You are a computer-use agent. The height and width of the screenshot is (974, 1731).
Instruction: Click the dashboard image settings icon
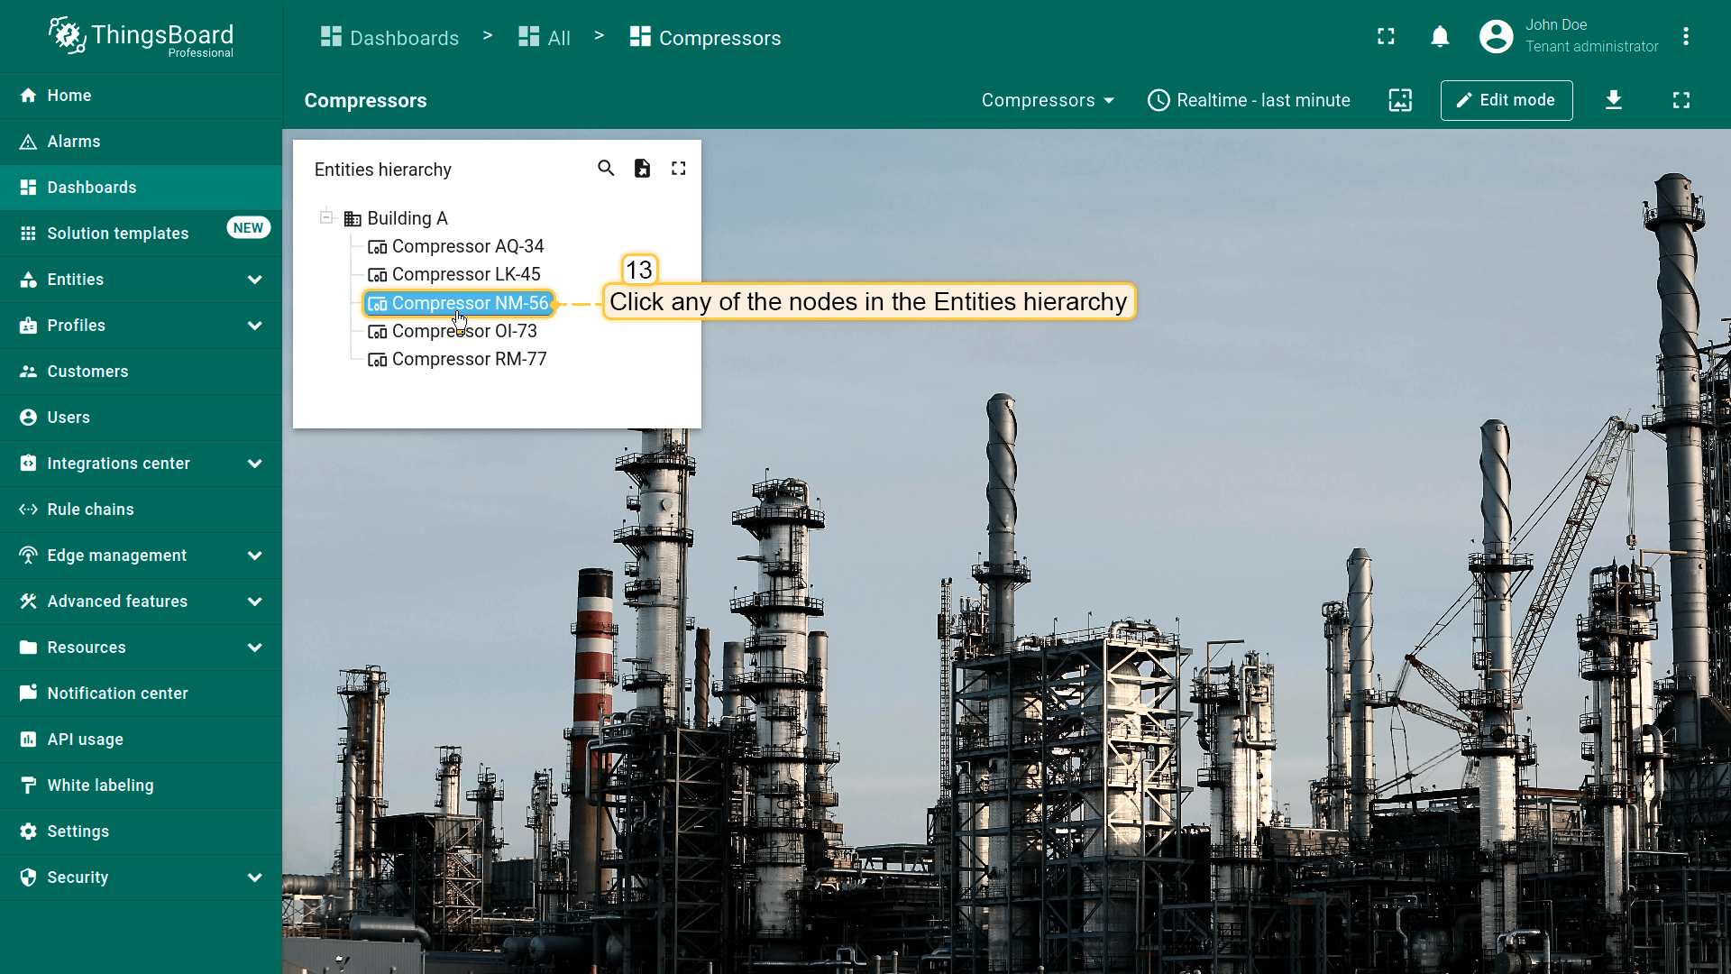tap(1400, 100)
